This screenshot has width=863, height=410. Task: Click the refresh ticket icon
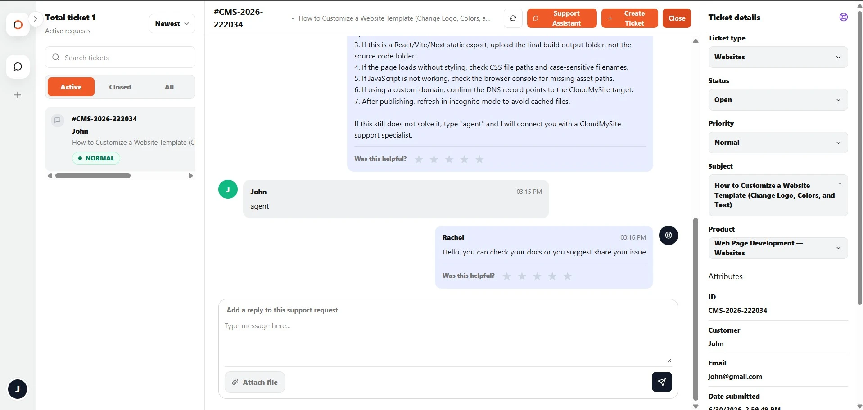tap(513, 18)
